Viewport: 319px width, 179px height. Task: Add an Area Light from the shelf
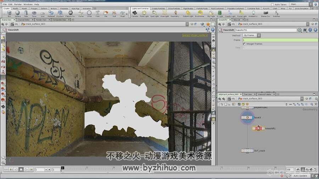[164, 14]
